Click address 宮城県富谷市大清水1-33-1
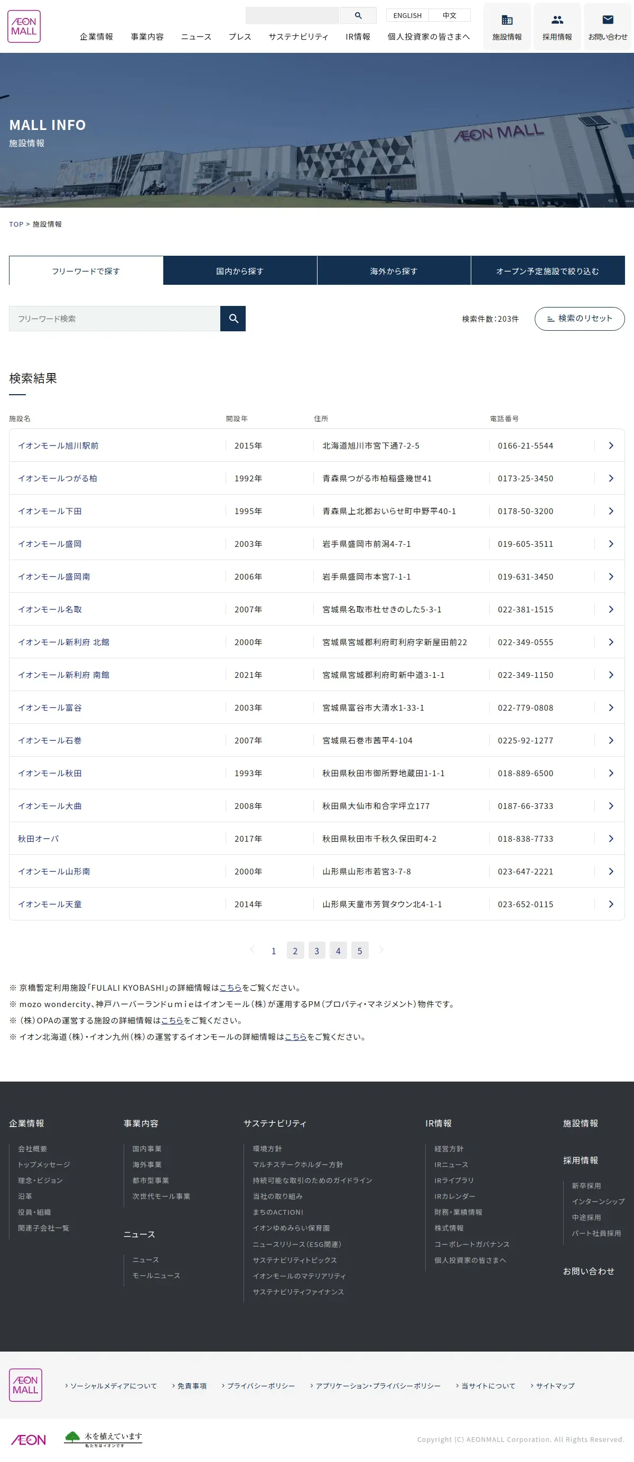The width and height of the screenshot is (634, 1462). pos(374,707)
